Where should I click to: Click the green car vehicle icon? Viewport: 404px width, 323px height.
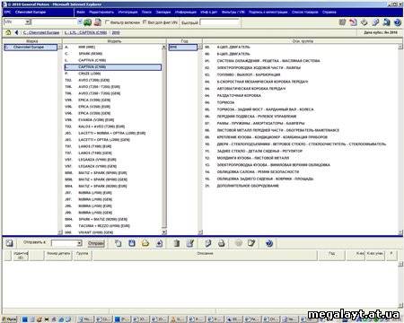coord(87,22)
